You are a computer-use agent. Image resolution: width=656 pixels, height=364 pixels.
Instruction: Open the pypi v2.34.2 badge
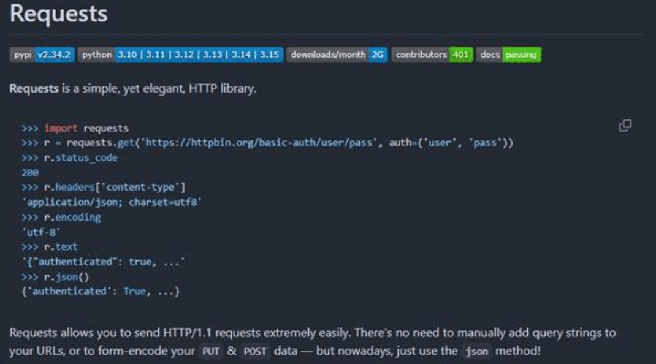tap(42, 55)
